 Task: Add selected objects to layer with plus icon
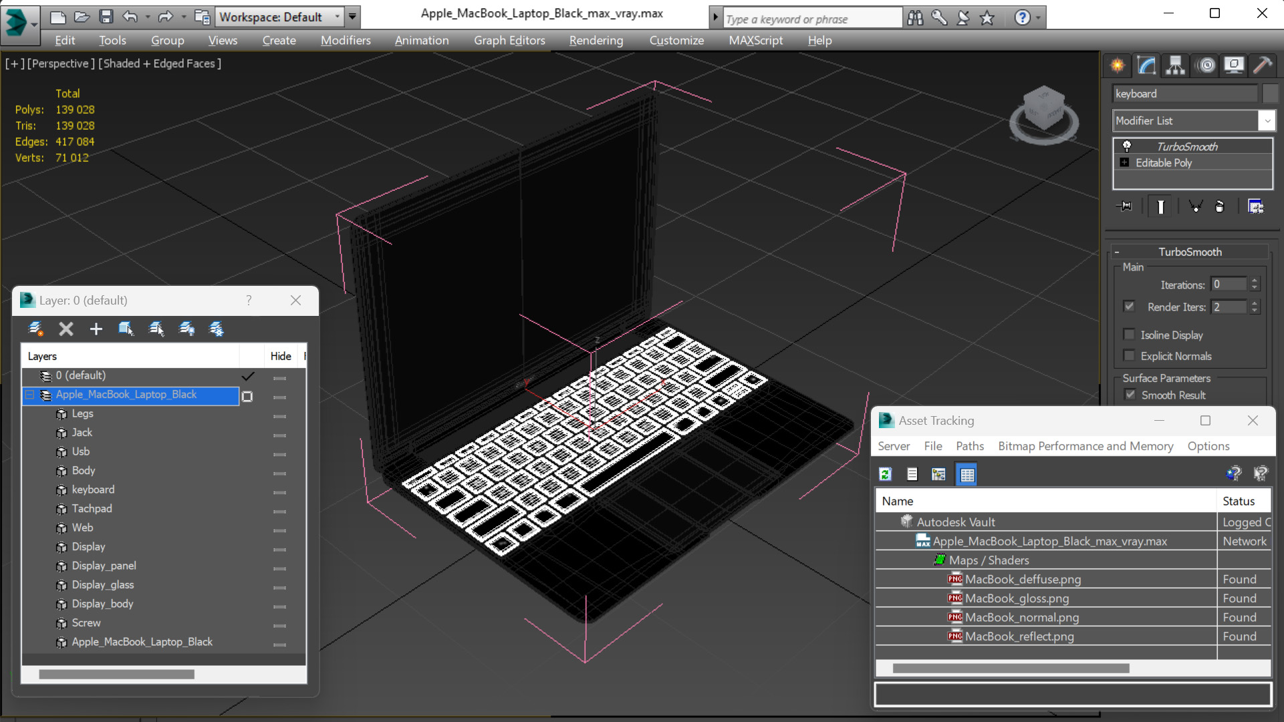click(x=96, y=329)
